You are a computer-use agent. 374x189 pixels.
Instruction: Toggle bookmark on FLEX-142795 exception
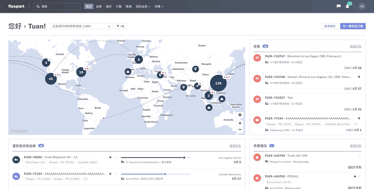(x=360, y=156)
